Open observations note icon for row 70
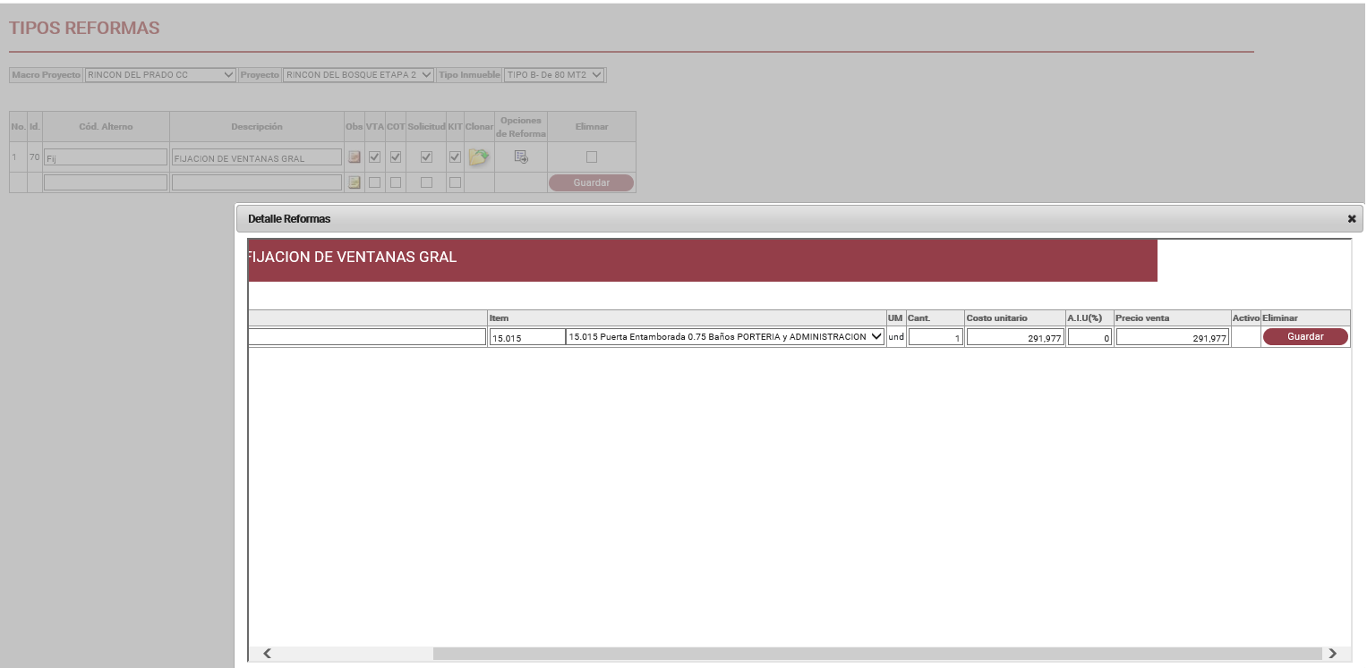This screenshot has height=668, width=1367. tap(355, 157)
